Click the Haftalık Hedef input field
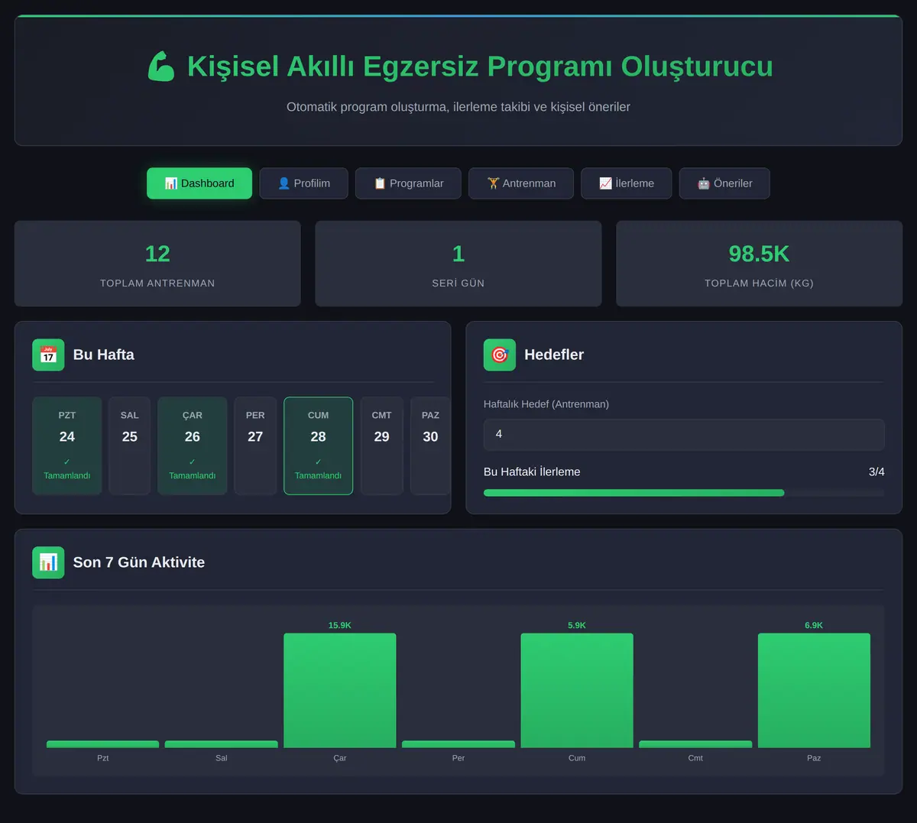This screenshot has height=823, width=917. click(684, 434)
